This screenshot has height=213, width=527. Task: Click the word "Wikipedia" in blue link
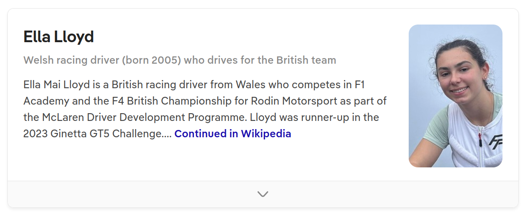point(266,134)
